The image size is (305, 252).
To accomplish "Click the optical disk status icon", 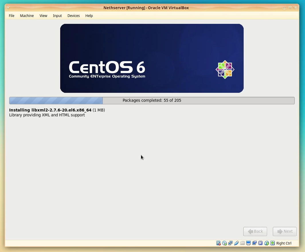I will click(x=224, y=243).
